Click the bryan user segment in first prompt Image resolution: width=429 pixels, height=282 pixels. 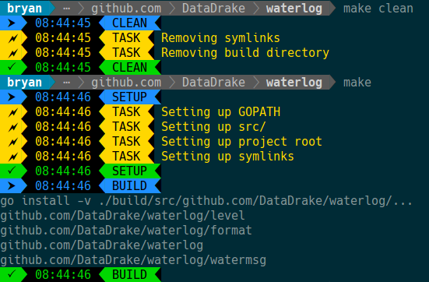(25, 9)
